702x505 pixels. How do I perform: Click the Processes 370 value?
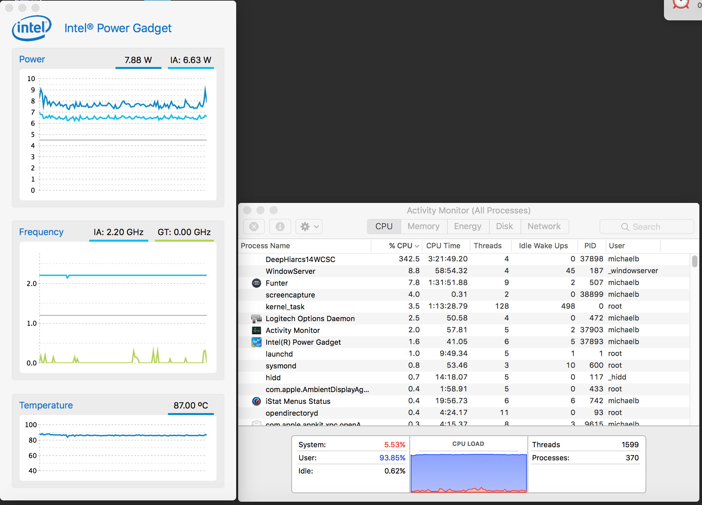632,458
